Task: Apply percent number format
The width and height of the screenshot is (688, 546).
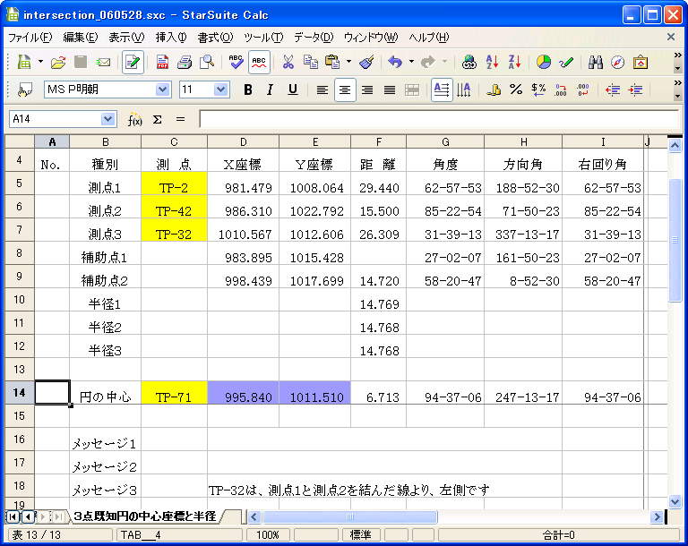Action: pyautogui.click(x=516, y=90)
